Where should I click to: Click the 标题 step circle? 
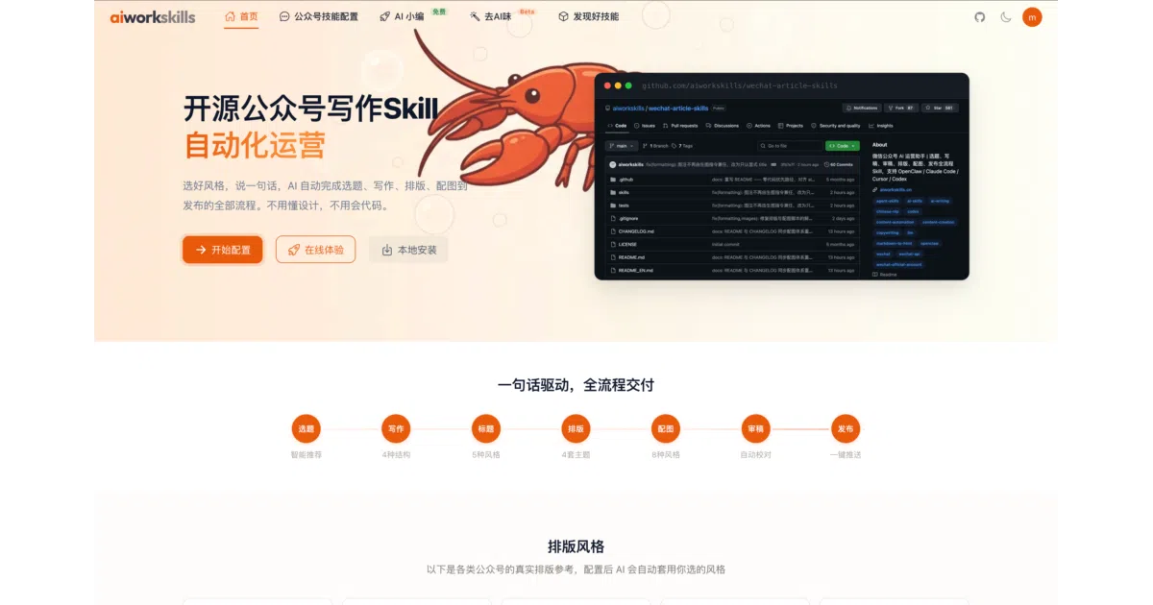click(485, 429)
